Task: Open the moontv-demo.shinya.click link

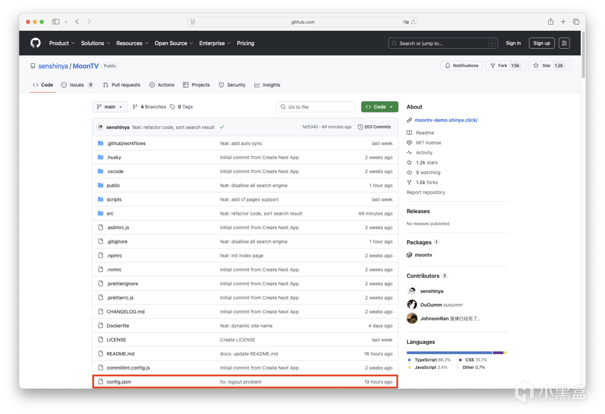Action: [x=446, y=120]
